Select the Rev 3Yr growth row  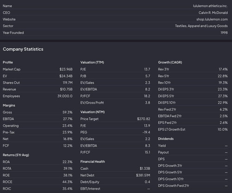193,69
